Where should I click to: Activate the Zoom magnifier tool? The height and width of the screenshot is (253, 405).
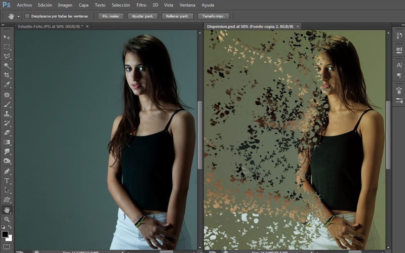pyautogui.click(x=7, y=219)
